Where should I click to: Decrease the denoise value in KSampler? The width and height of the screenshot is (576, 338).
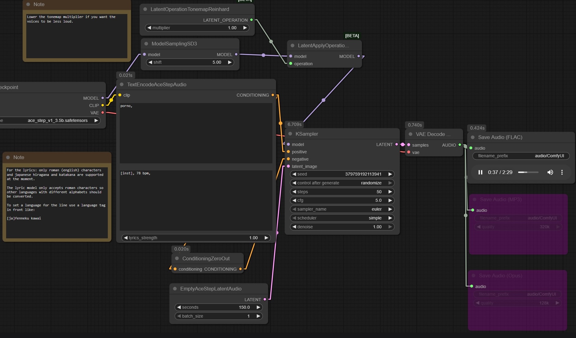(294, 227)
